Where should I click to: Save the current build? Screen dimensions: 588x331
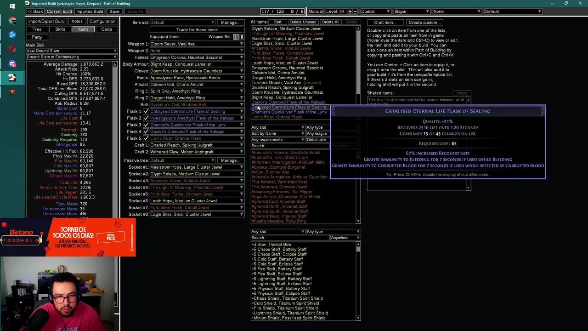[114, 11]
